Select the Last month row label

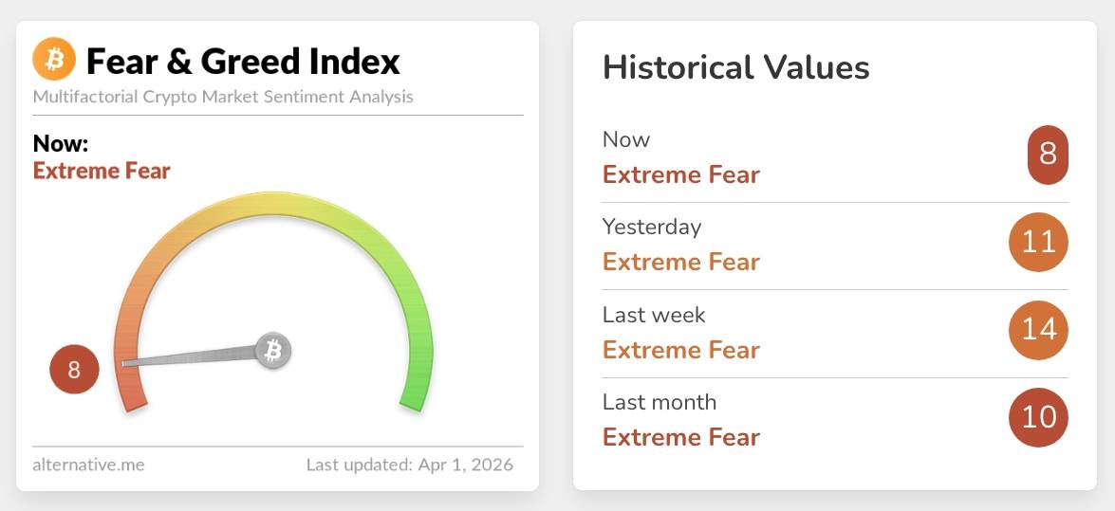tap(660, 402)
